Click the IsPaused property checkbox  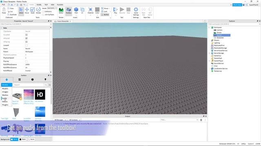[26, 38]
